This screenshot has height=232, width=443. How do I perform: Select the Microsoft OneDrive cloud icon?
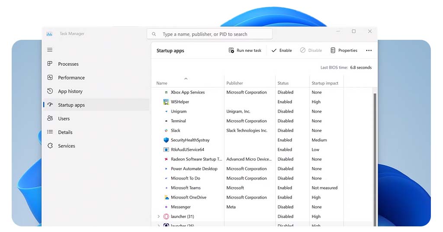click(x=166, y=197)
